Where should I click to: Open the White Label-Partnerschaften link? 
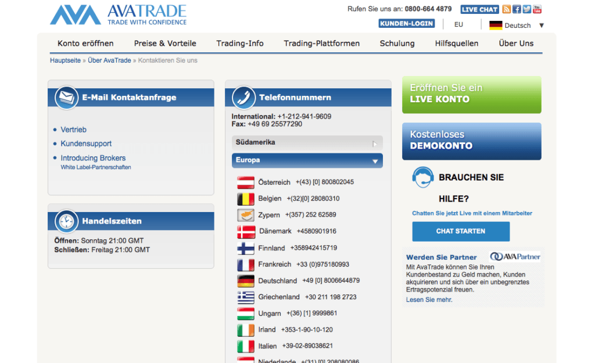96,167
